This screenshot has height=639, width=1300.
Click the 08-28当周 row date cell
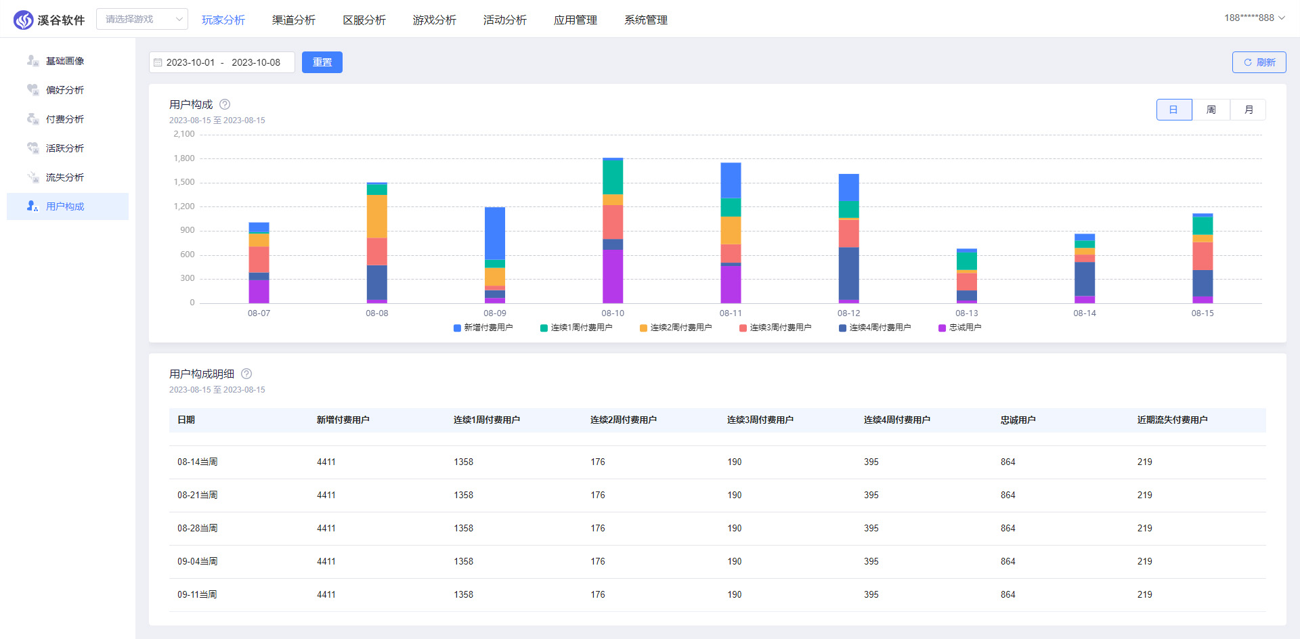(x=198, y=528)
